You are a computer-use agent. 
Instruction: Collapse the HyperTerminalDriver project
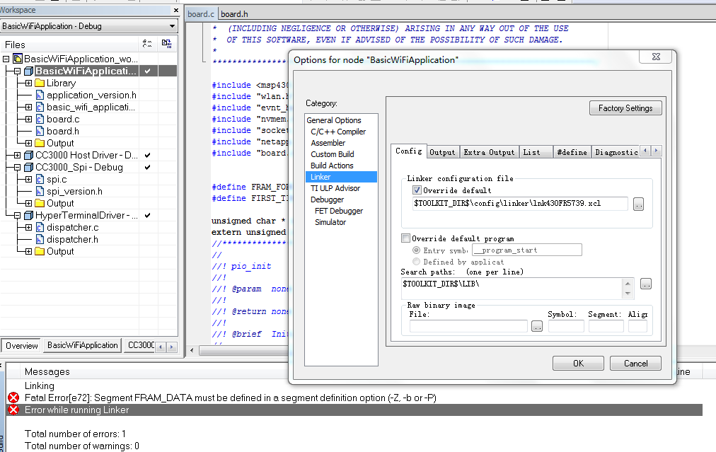[x=18, y=215]
